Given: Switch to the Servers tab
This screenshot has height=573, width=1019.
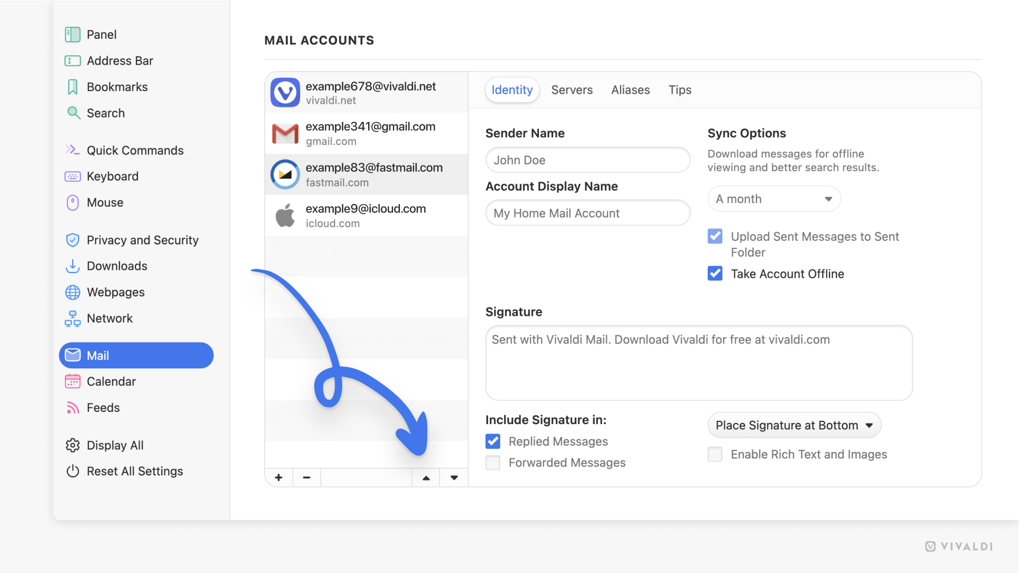Looking at the screenshot, I should [x=572, y=90].
